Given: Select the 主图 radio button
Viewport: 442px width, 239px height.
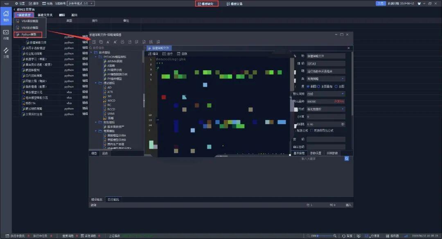Looking at the screenshot, I should click(x=336, y=87).
